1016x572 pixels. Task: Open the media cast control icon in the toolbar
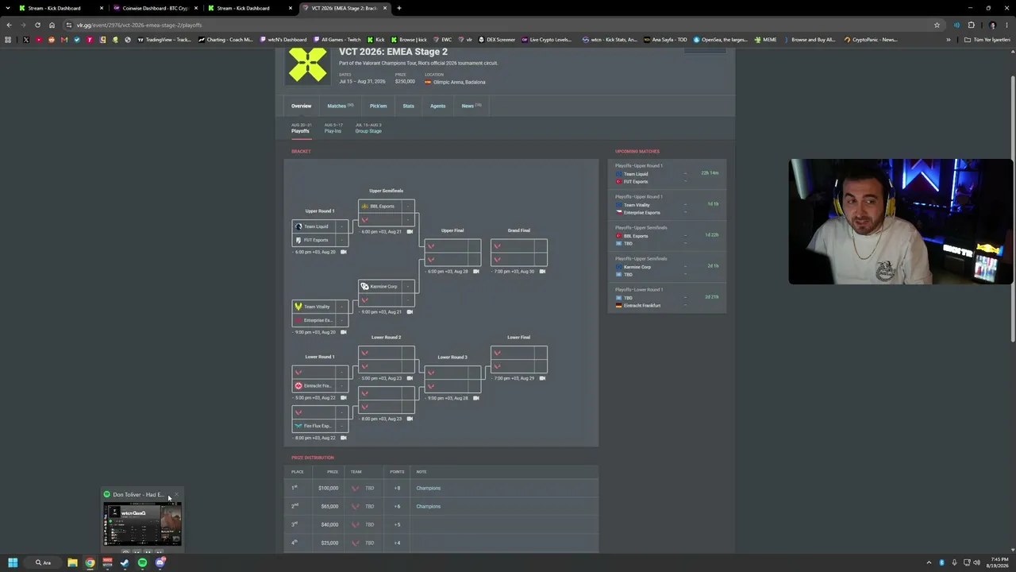pyautogui.click(x=956, y=25)
